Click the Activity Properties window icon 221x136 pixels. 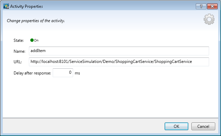[5, 6]
